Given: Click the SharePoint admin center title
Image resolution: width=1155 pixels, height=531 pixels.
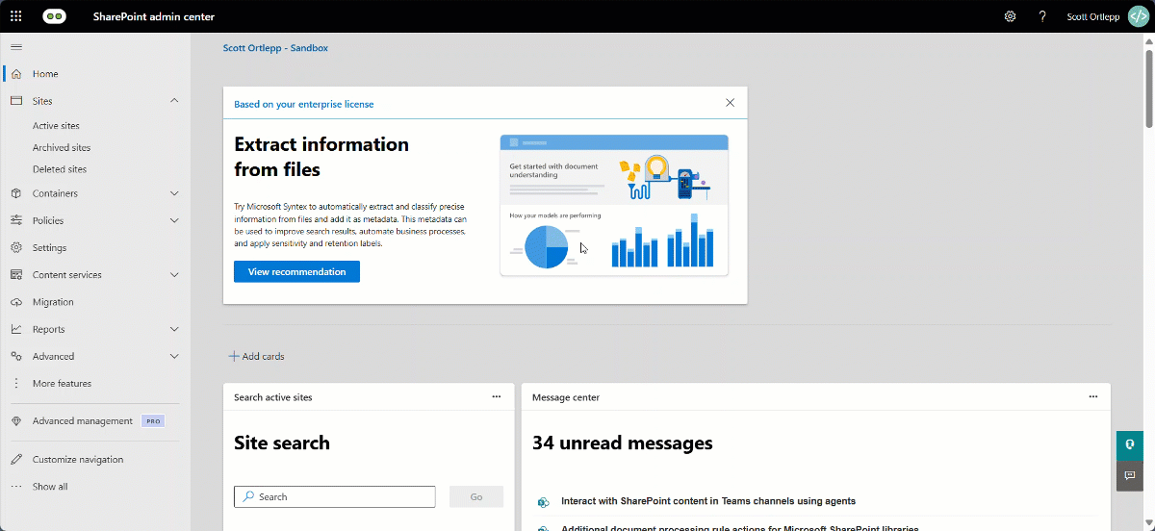Looking at the screenshot, I should click(x=154, y=16).
